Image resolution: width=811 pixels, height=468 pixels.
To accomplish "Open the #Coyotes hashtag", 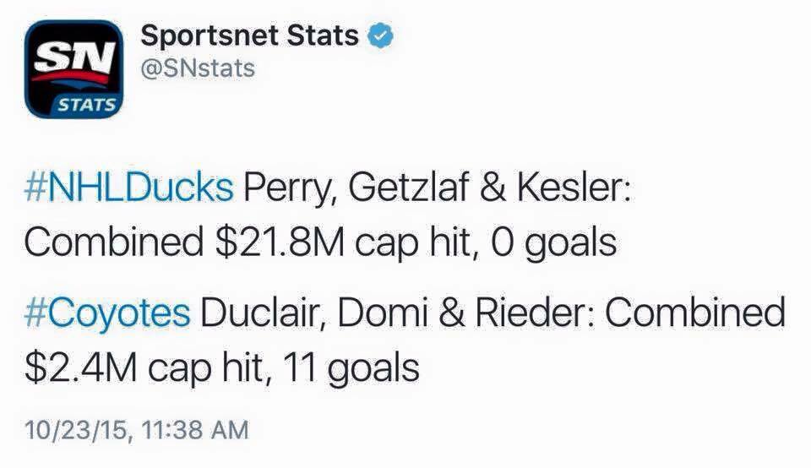I will coord(107,314).
